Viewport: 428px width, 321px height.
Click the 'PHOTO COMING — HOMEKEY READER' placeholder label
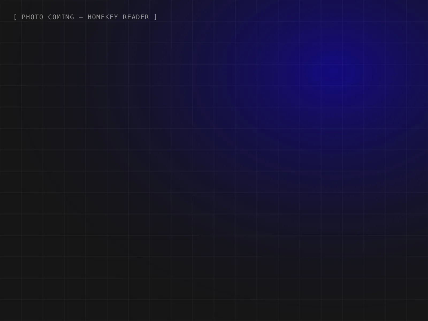tap(85, 17)
